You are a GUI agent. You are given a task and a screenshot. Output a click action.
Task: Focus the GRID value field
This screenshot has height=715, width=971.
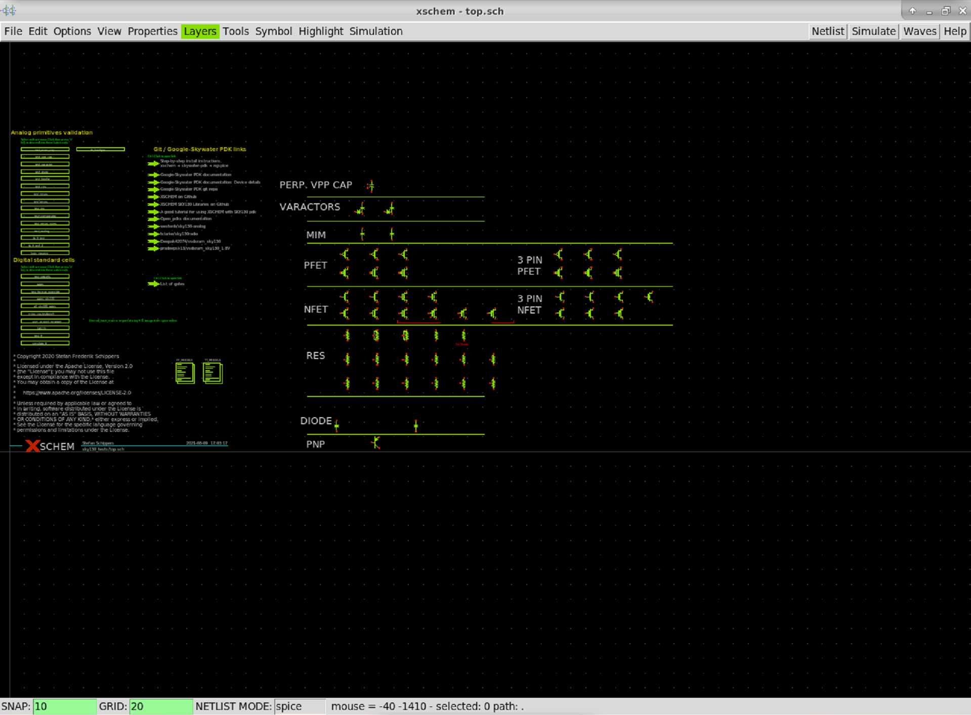[161, 706]
